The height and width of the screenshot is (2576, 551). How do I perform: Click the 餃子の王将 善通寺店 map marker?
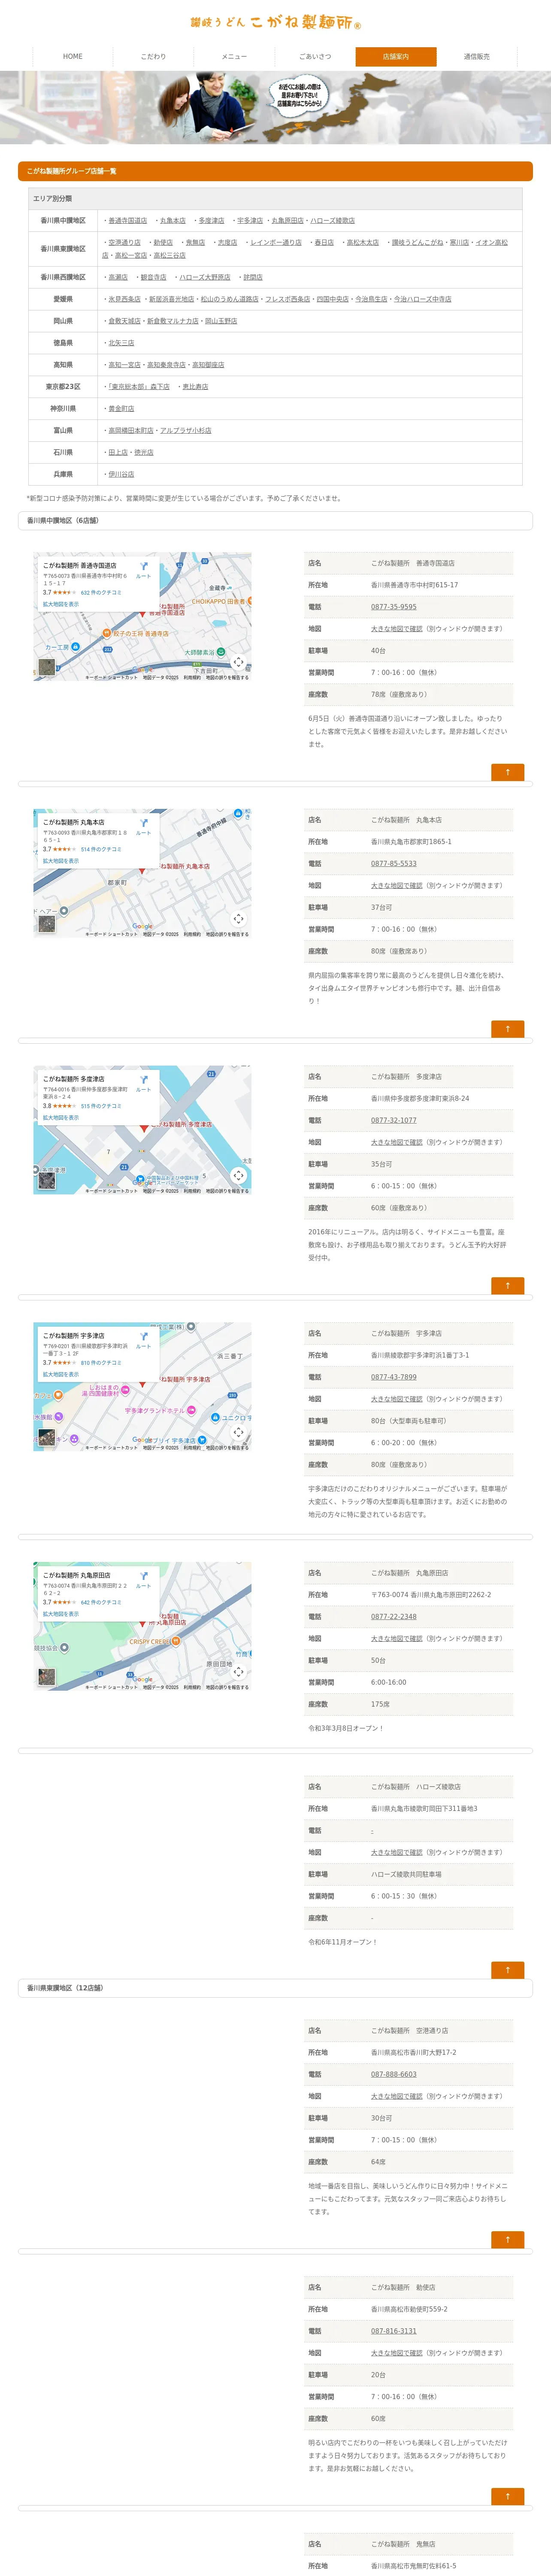(106, 633)
